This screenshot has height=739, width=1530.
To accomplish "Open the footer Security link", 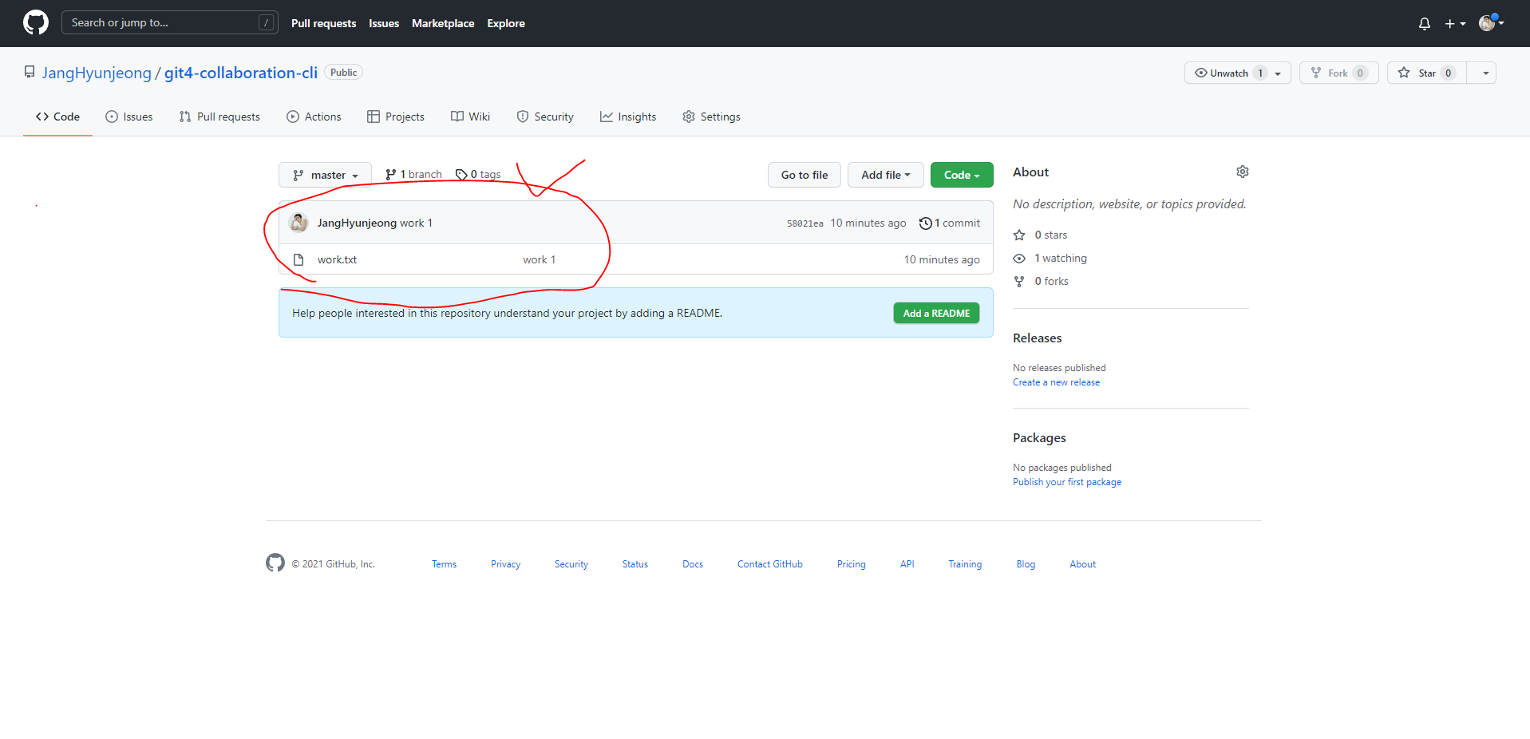I will [x=571, y=564].
